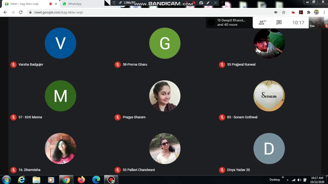The height and width of the screenshot is (184, 328).
Task: Open the Chrome three-dot menu
Action: [324, 12]
